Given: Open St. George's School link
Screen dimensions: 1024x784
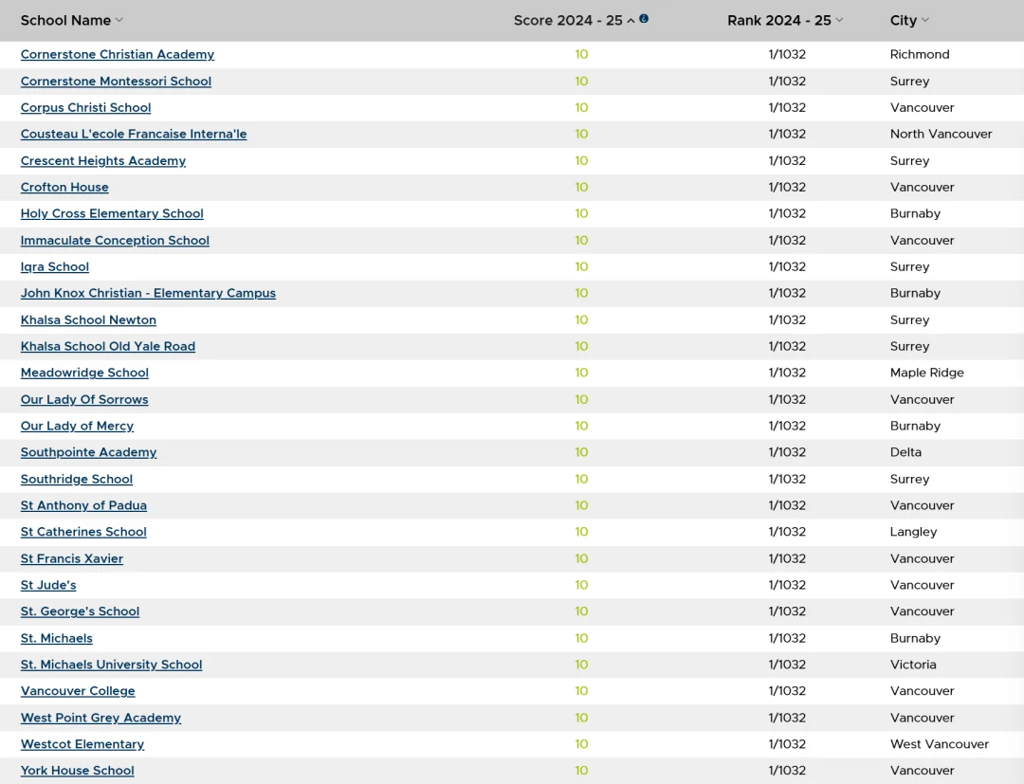Looking at the screenshot, I should coord(81,611).
